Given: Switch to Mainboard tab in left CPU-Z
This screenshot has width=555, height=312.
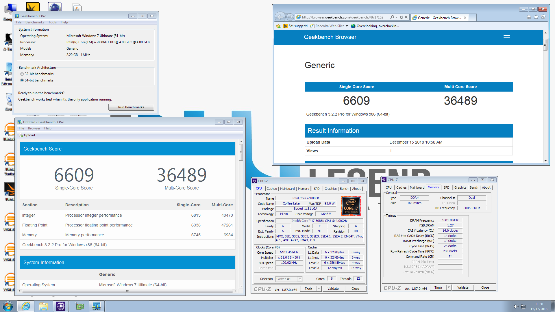Looking at the screenshot, I should point(287,189).
